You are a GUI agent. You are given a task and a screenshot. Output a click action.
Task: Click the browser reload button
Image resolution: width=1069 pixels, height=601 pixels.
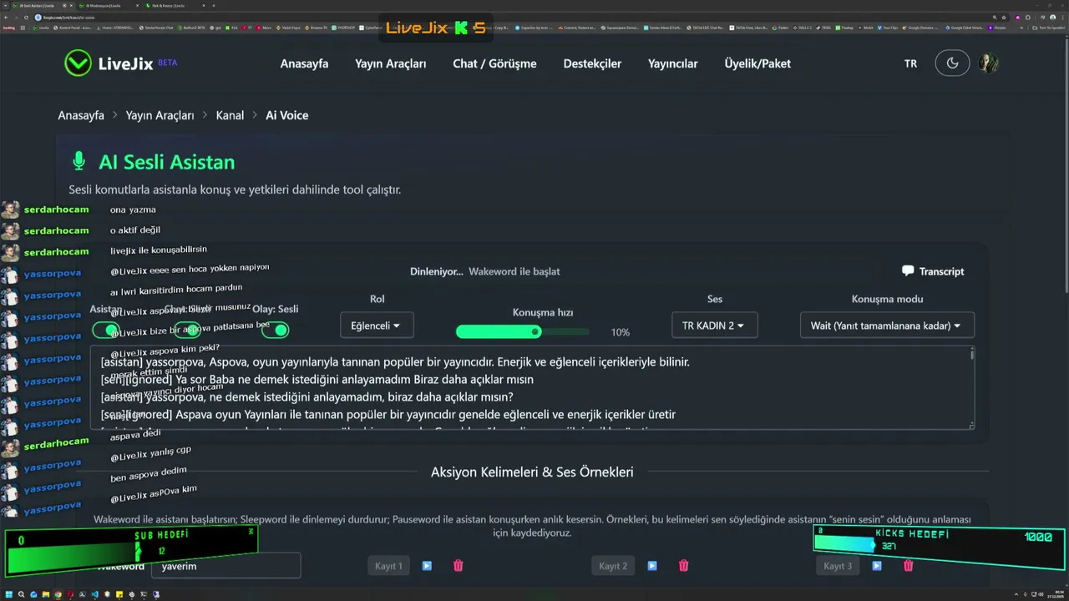(27, 17)
